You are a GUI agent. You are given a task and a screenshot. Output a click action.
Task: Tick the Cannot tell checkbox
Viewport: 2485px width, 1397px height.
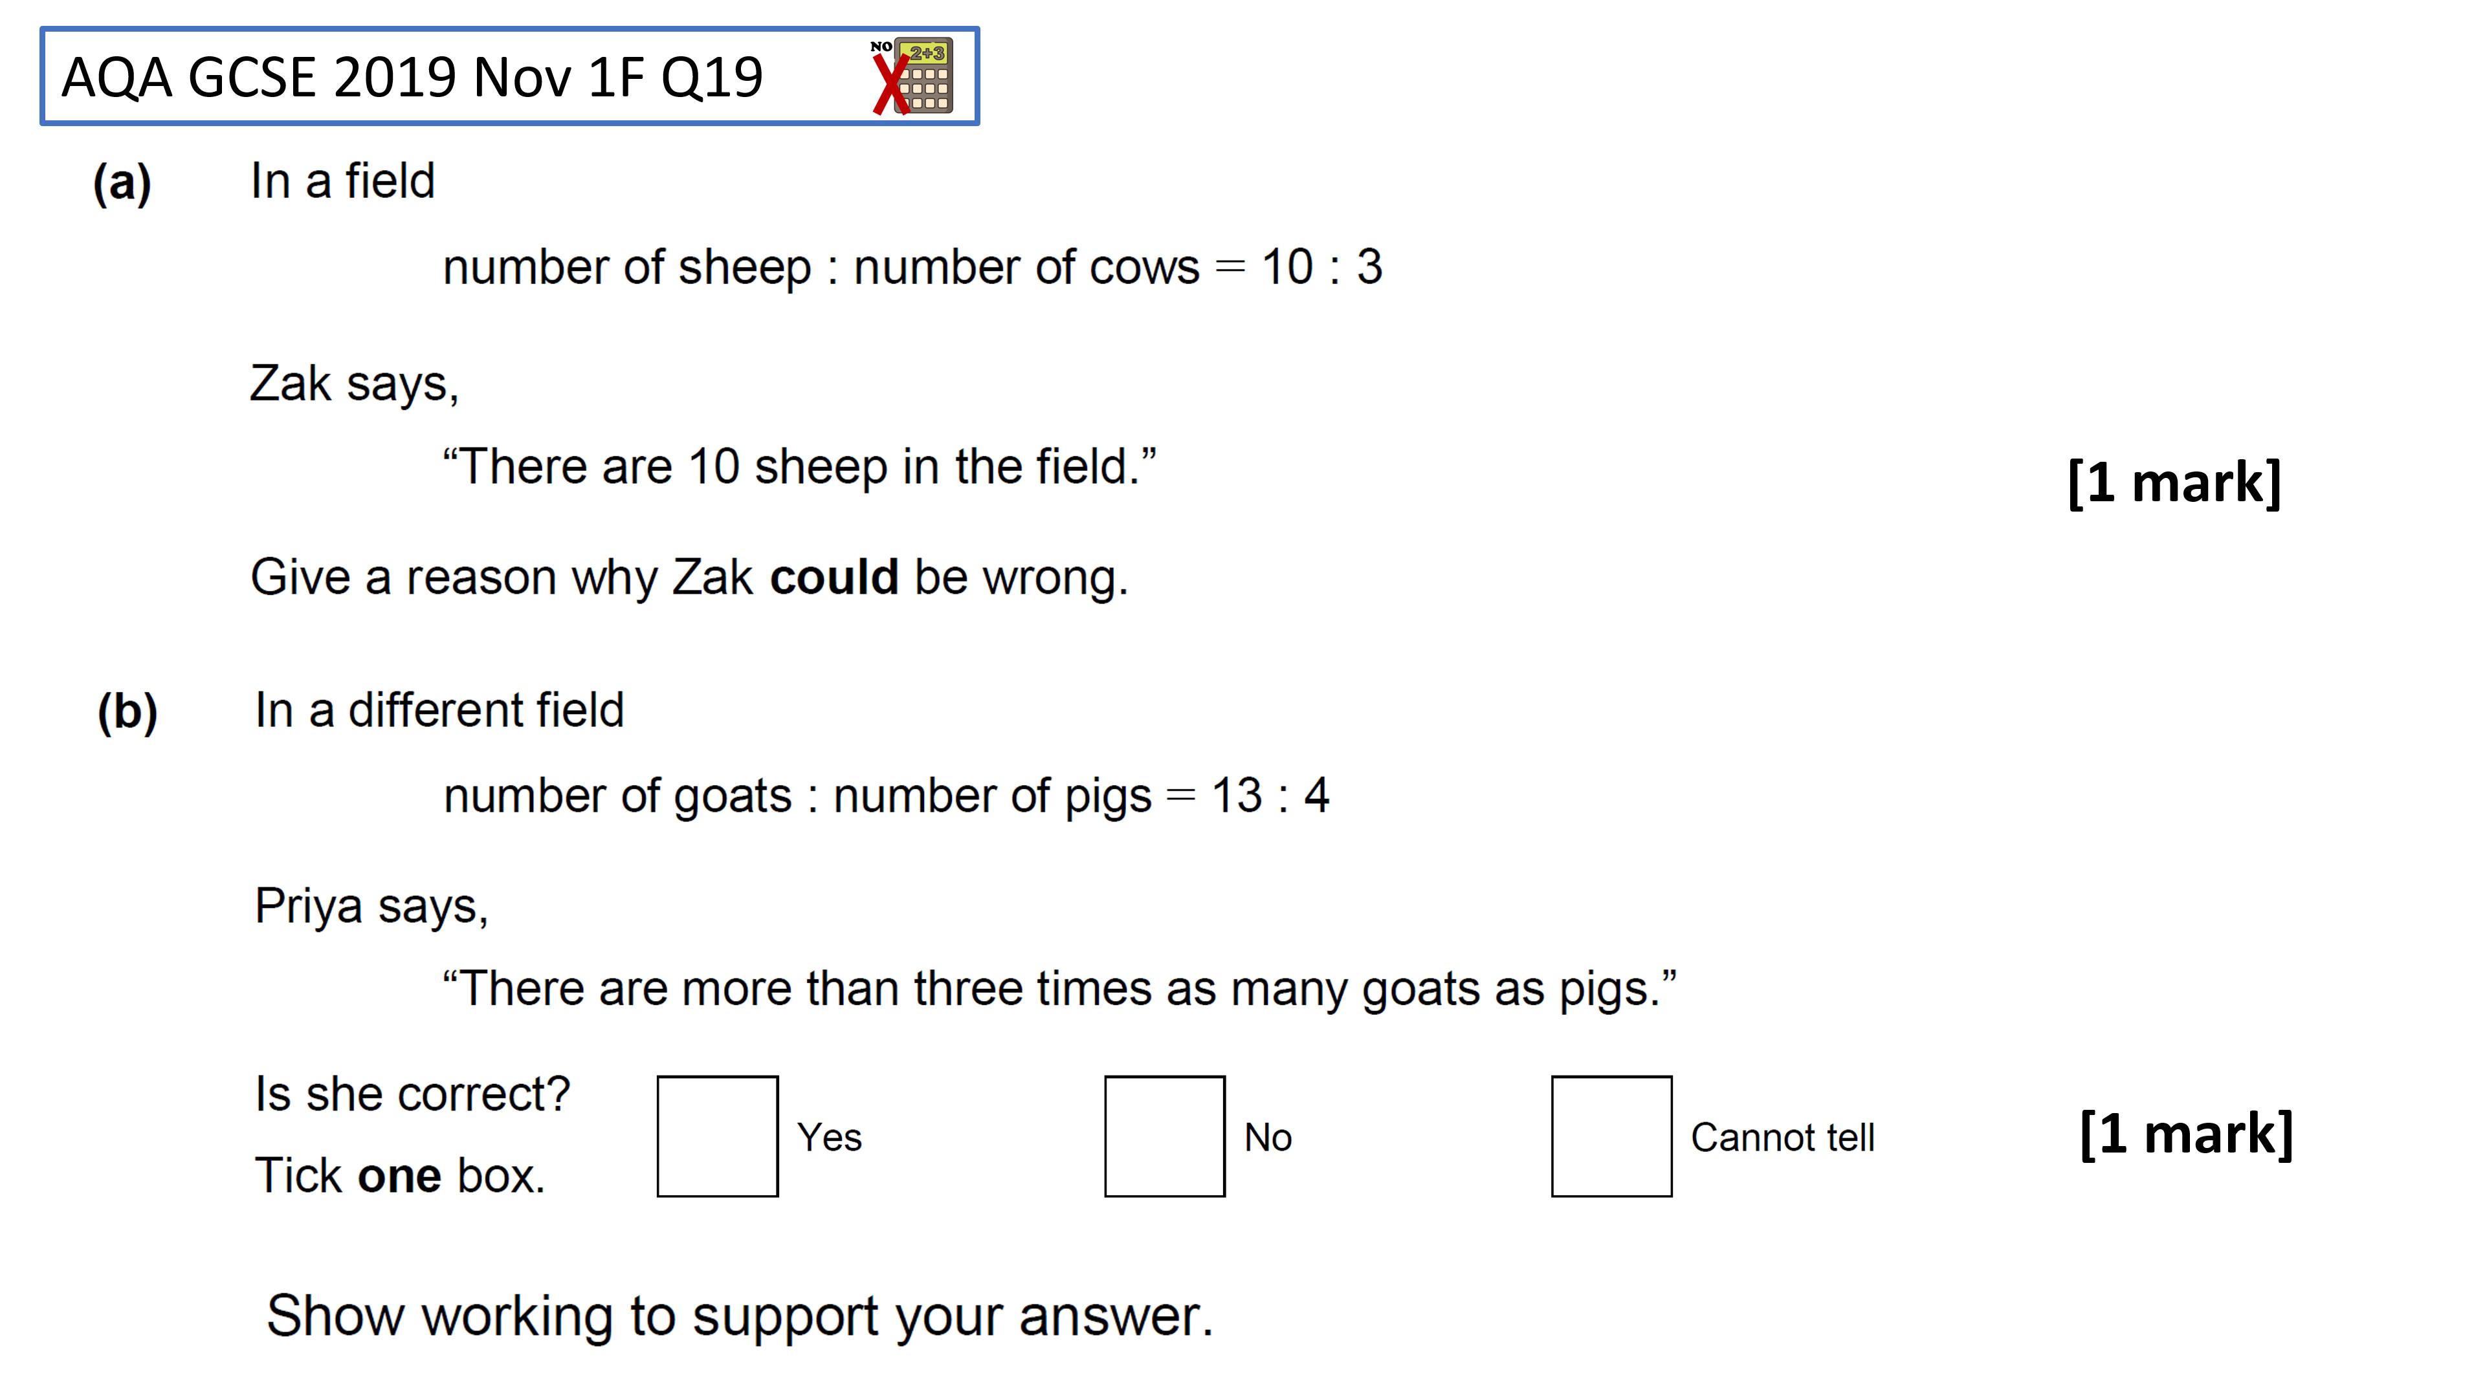[1611, 1136]
